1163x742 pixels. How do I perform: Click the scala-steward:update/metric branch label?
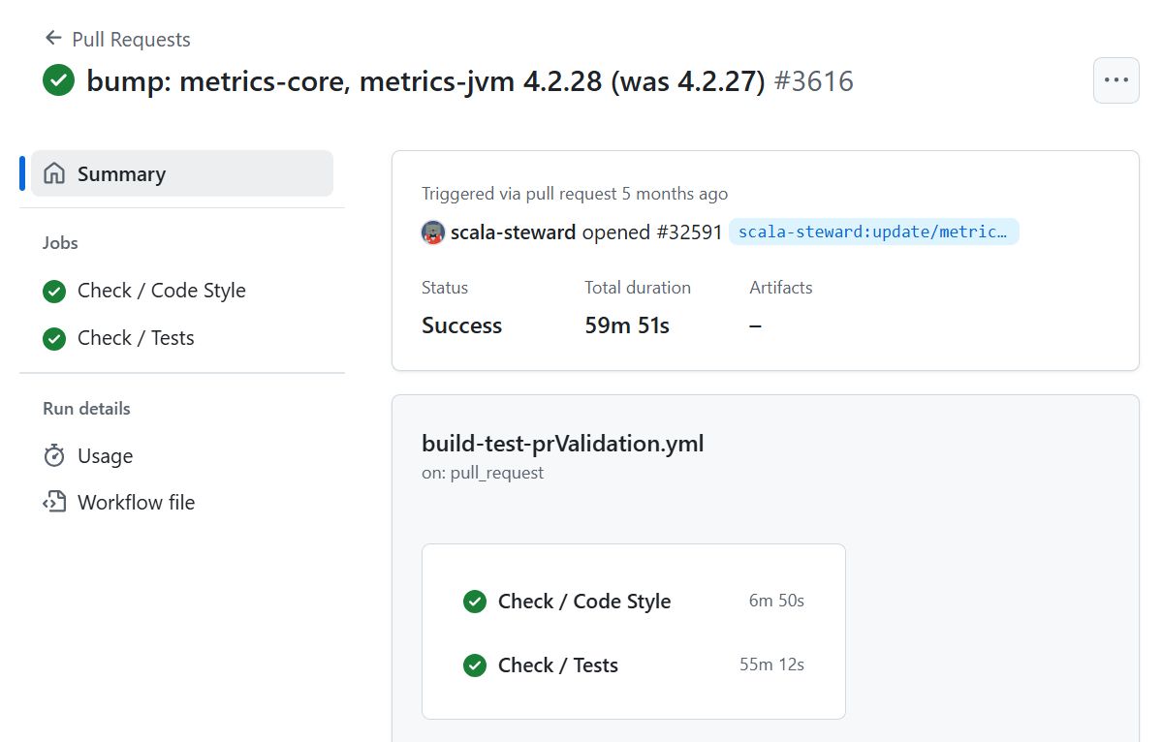(x=872, y=232)
